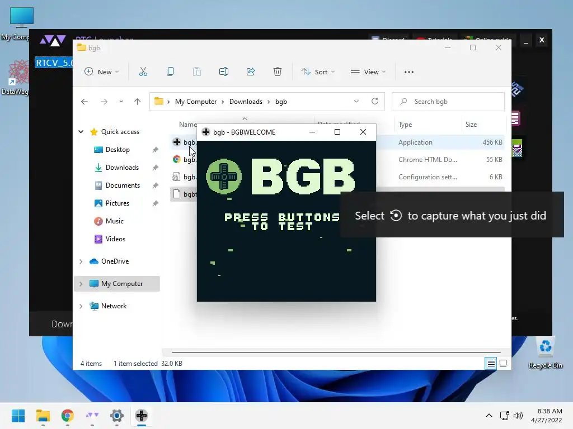Viewport: 573px width, 429px height.
Task: Click in the Search bgb field
Action: click(x=448, y=102)
